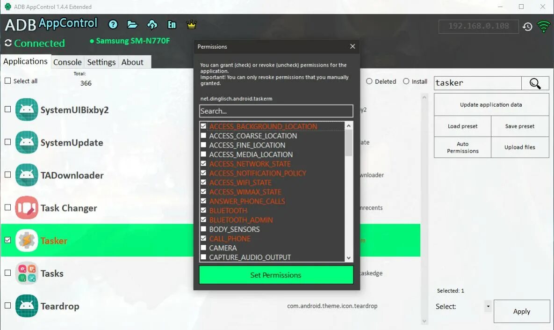This screenshot has height=330, width=554.
Task: Click the cloud upload icon in header
Action: [152, 24]
